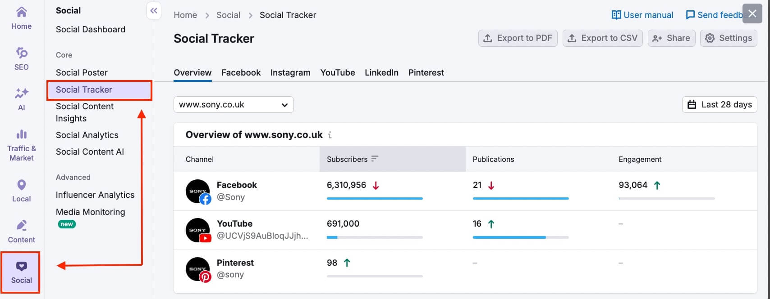This screenshot has height=299, width=770.
Task: Open Social Content AI in sidebar
Action: coord(90,152)
